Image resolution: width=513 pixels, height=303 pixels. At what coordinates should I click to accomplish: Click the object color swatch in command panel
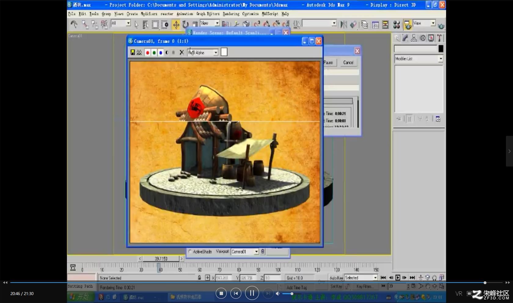[441, 49]
